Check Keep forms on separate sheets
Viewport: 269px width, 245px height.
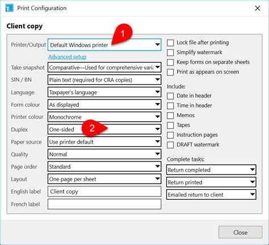tap(170, 63)
